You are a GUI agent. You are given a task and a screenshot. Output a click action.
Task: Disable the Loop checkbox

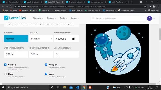coord(46,74)
